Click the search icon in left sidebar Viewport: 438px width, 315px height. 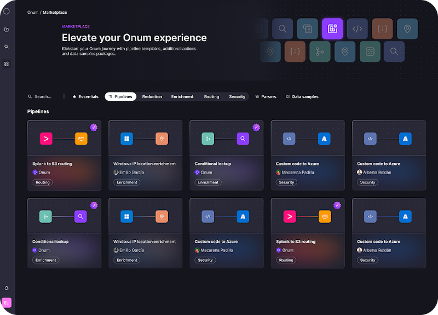click(x=7, y=47)
